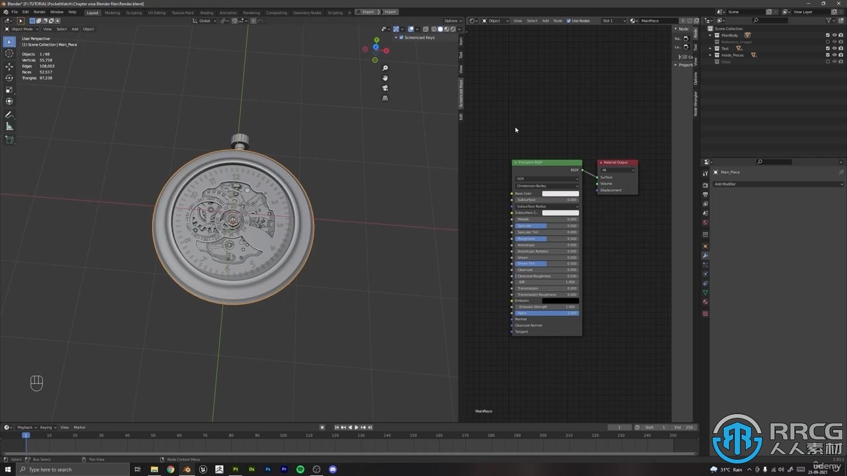Open the Global transform orientation dropdown
847x476 pixels.
(205, 20)
